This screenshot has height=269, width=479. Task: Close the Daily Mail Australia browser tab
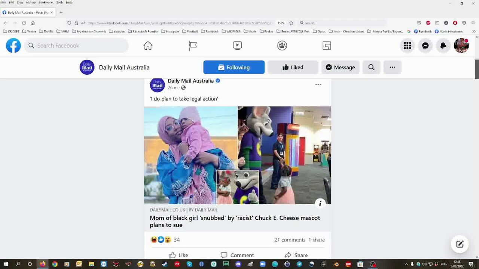click(x=52, y=12)
